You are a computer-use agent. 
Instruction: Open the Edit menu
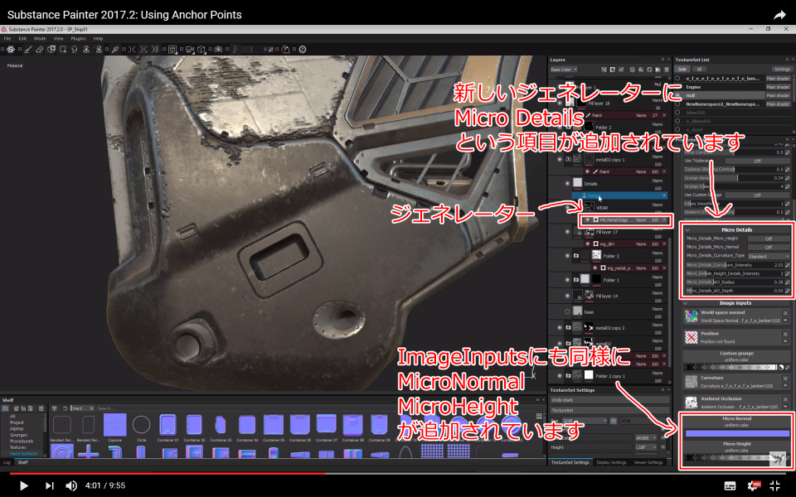[x=22, y=39]
